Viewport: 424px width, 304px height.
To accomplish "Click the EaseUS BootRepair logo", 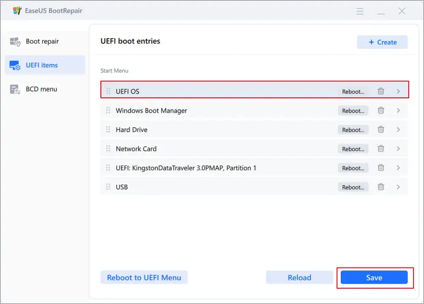I will coord(16,11).
